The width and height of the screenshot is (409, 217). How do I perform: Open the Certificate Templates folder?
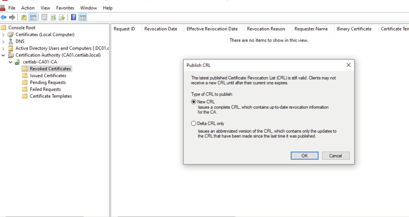51,96
